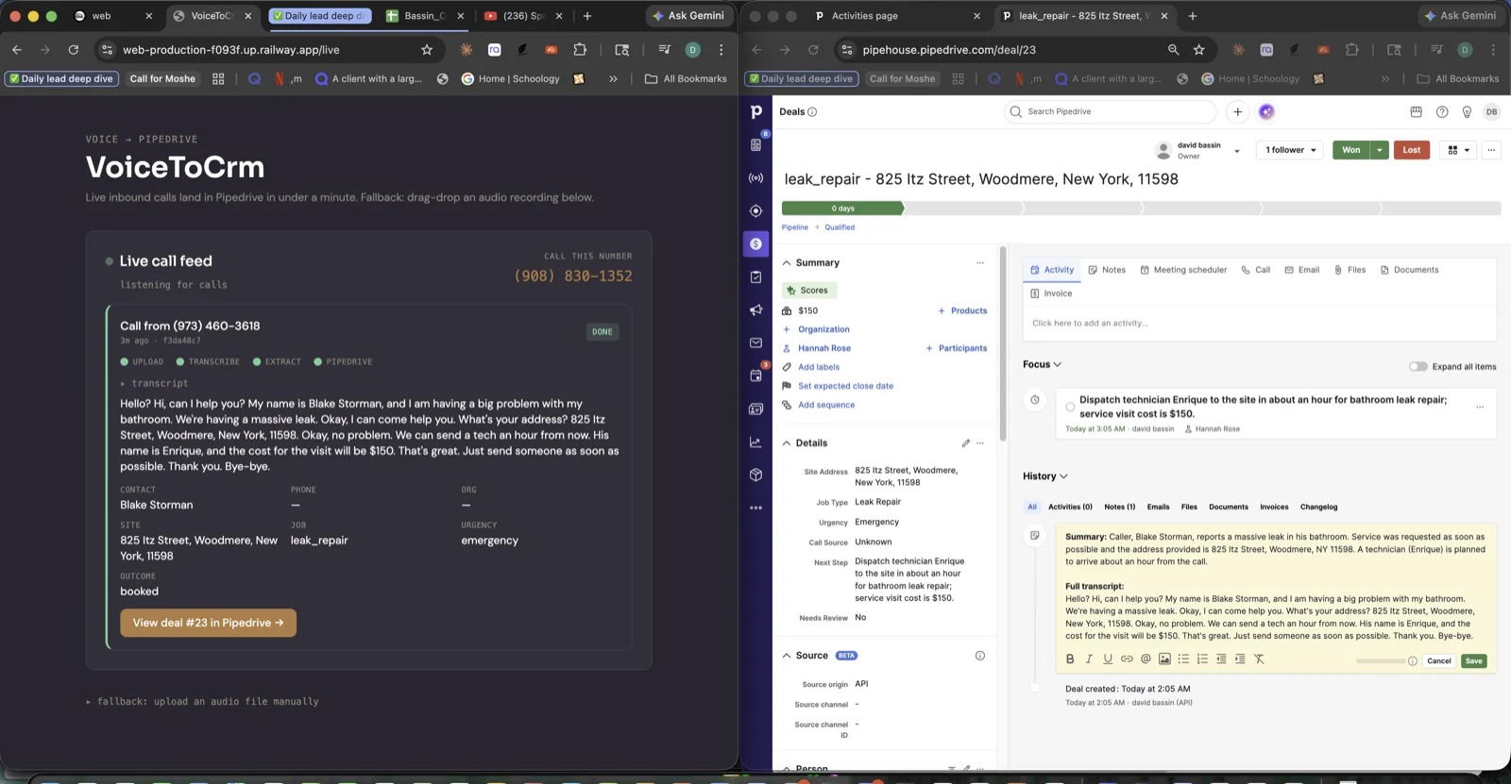
Task: Click View deal #23 in Pipedrive button
Action: [208, 623]
